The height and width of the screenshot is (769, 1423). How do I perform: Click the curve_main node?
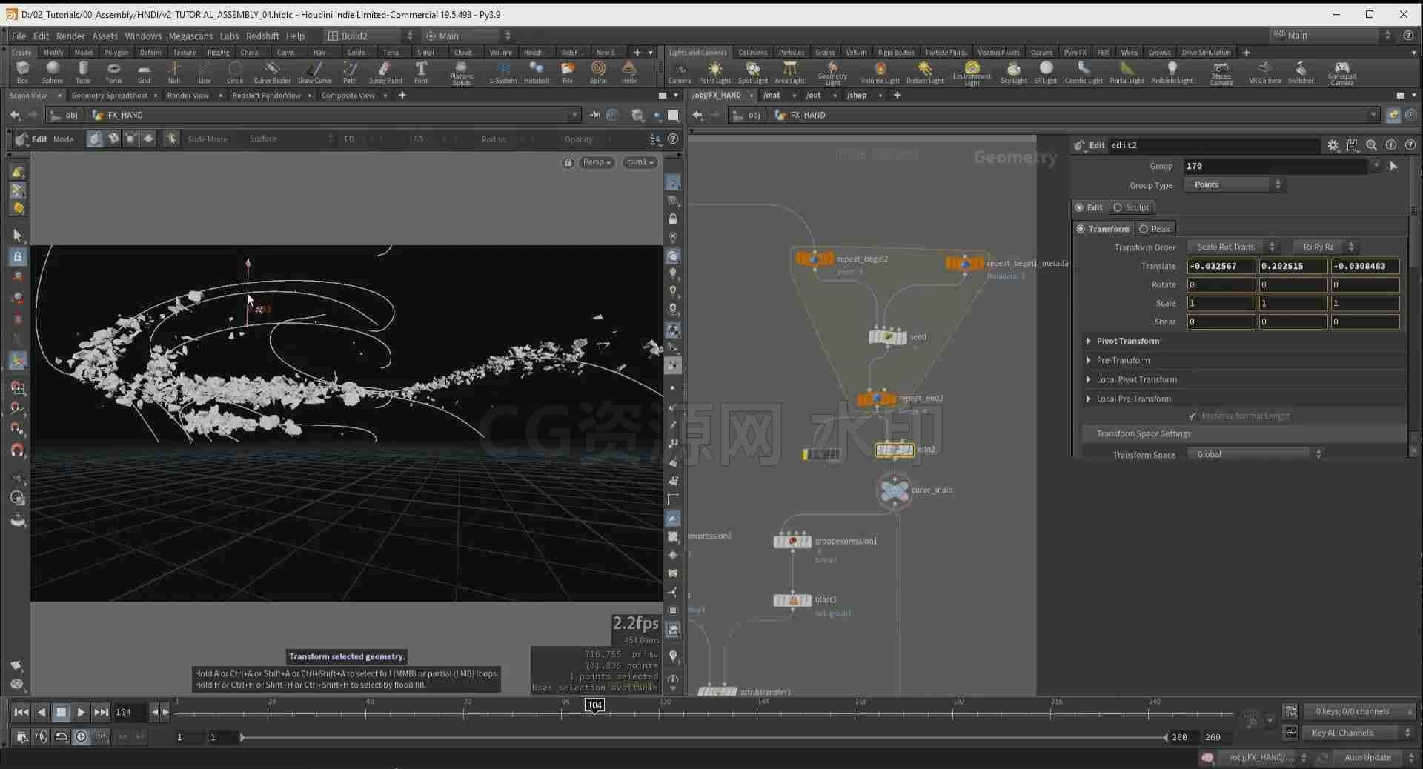(895, 490)
